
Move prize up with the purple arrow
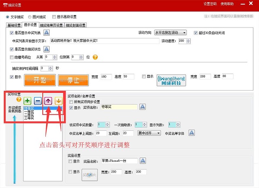[48, 101]
